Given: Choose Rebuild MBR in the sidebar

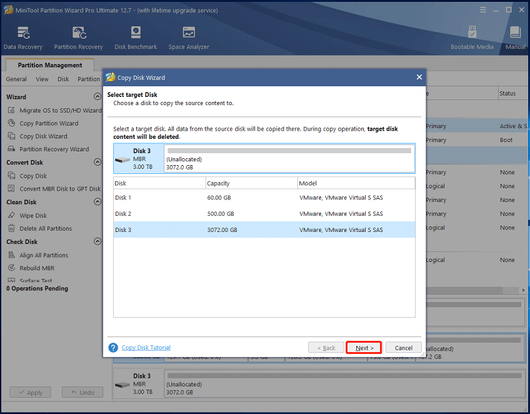Looking at the screenshot, I should tap(37, 268).
